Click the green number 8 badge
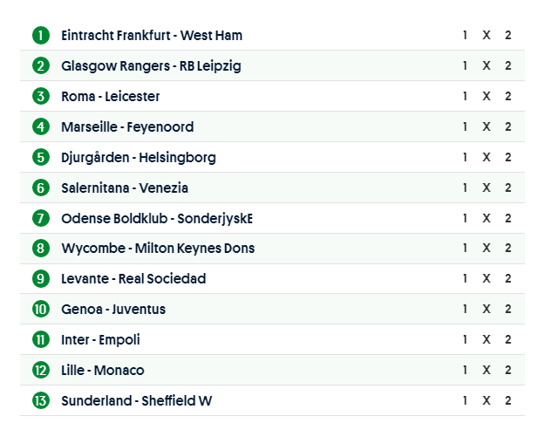545x423 pixels. (x=41, y=249)
